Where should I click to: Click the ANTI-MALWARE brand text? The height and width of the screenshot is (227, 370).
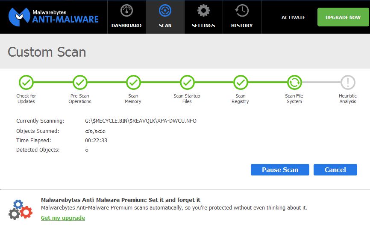coord(65,19)
